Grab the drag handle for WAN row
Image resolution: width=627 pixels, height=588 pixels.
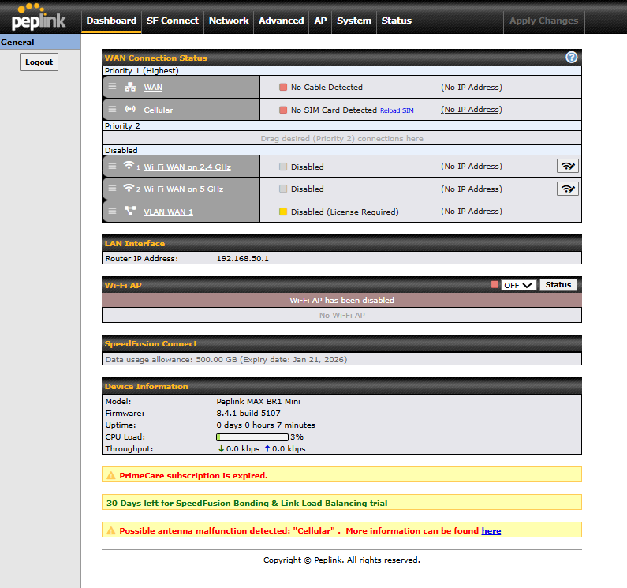112,87
